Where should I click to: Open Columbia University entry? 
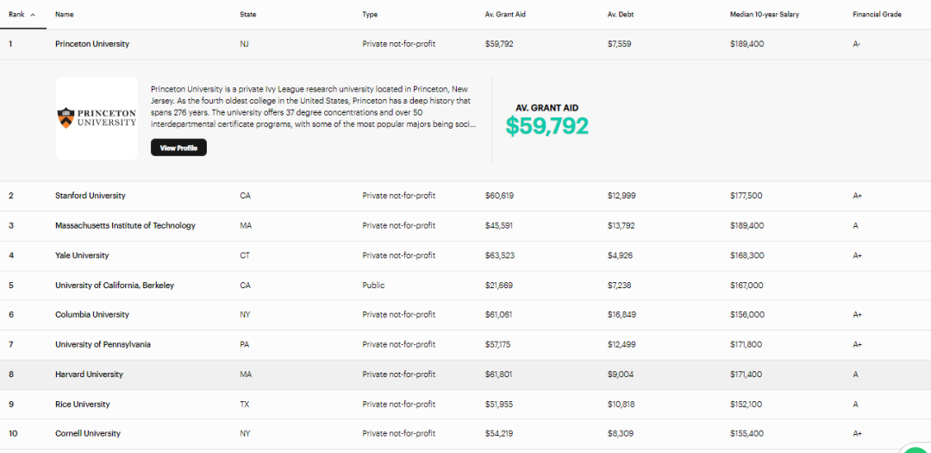point(92,315)
